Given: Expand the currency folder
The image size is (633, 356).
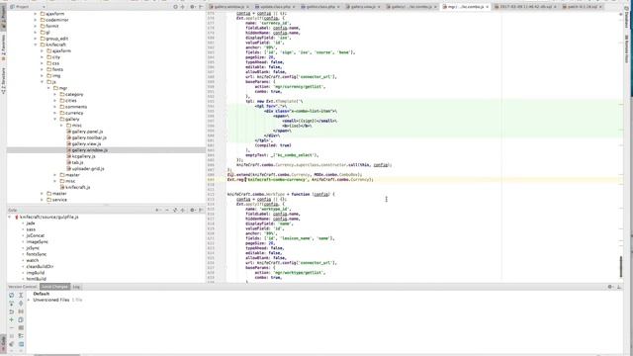Looking at the screenshot, I should tap(55, 113).
